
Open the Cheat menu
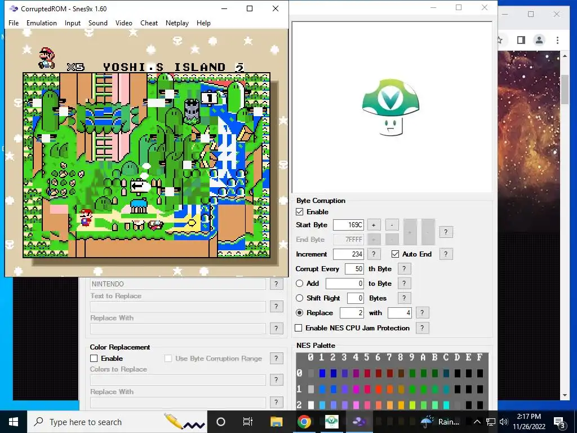click(x=149, y=23)
